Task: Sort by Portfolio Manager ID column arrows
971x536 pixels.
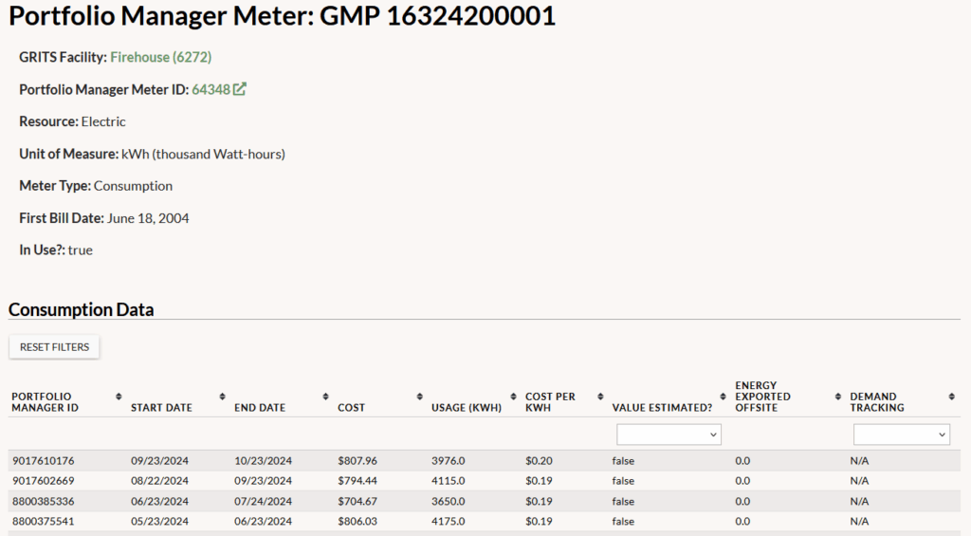Action: coord(119,397)
